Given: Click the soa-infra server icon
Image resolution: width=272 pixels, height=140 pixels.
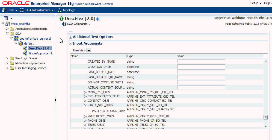Looking at the screenshot, I should (16, 38).
